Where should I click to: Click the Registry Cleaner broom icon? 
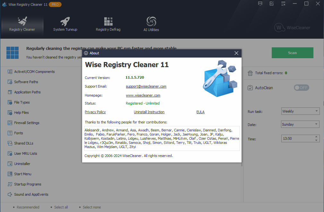22,21
